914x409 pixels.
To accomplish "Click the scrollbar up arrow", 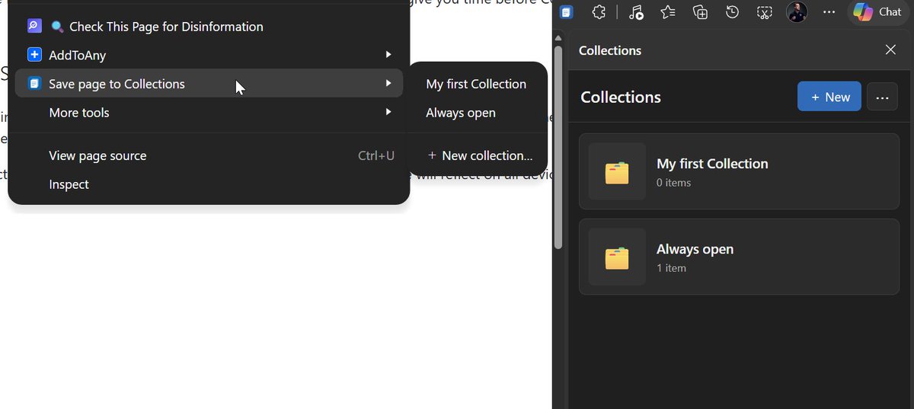I will [x=558, y=37].
